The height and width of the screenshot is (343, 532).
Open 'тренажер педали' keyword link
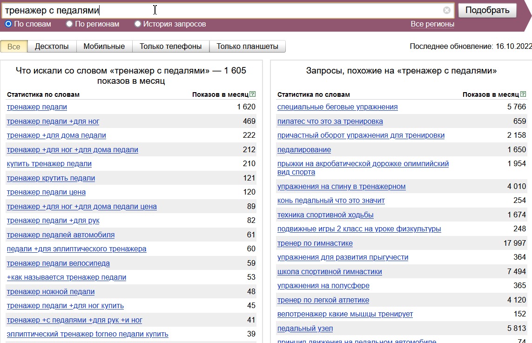click(37, 107)
